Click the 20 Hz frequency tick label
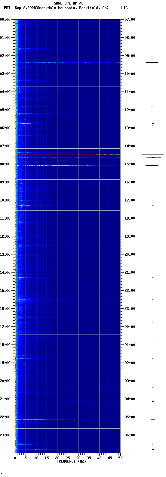The width and height of the screenshot is (166, 477). (x=57, y=458)
